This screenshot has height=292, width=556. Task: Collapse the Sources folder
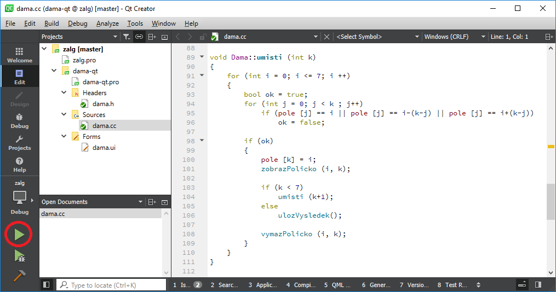[x=64, y=115]
